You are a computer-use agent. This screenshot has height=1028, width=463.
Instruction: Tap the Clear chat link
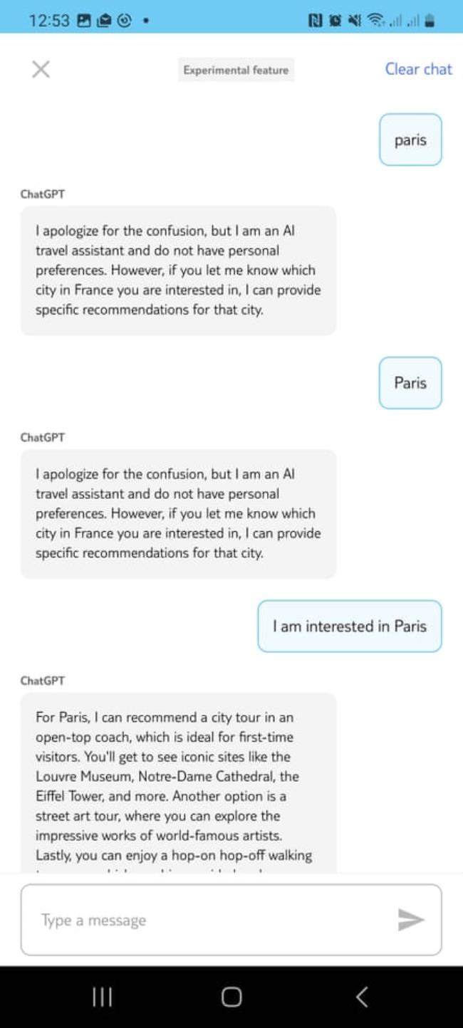click(418, 69)
